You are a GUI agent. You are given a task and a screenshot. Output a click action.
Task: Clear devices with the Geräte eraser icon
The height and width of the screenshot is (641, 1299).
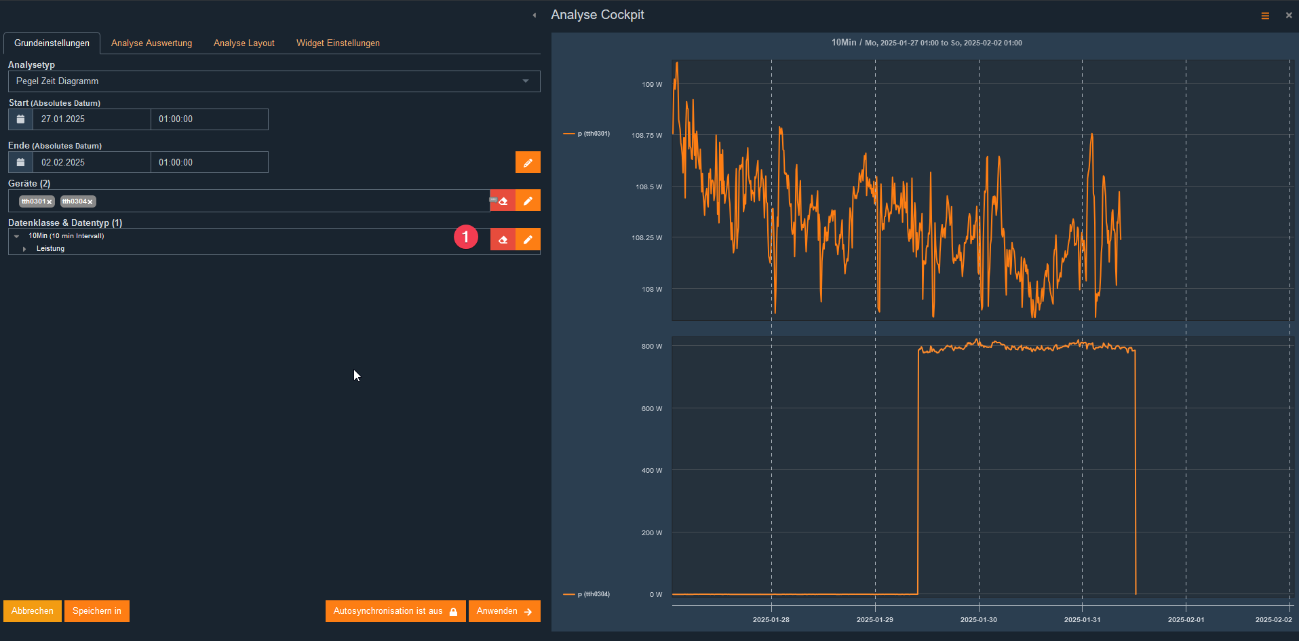[503, 201]
